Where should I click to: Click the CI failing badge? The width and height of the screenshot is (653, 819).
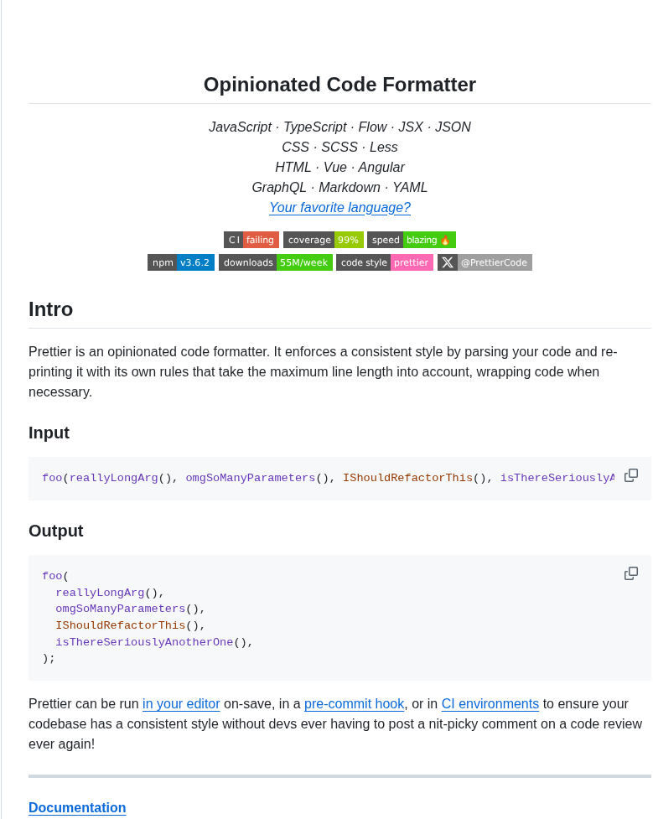(251, 240)
